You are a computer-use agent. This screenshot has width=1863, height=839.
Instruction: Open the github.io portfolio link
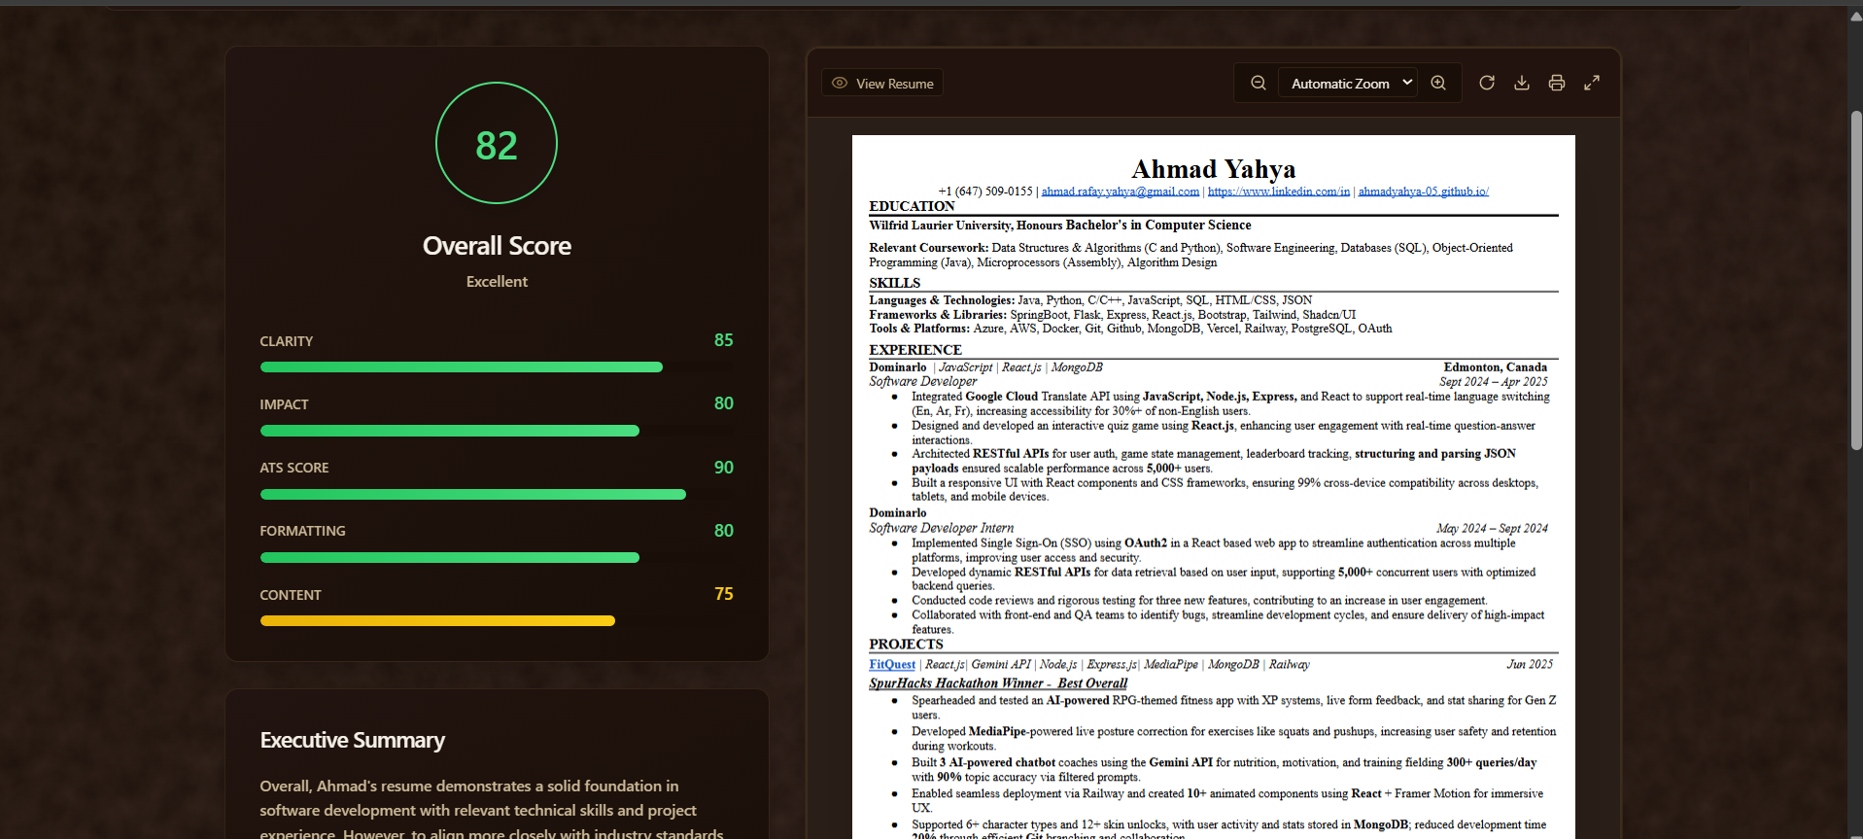coord(1424,192)
